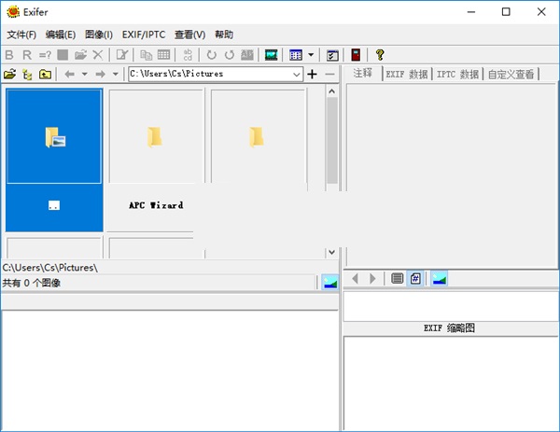Expand the path dropdown C:\Users\Cs\Pictures
Viewport: 560px width, 432px height.
pyautogui.click(x=297, y=74)
